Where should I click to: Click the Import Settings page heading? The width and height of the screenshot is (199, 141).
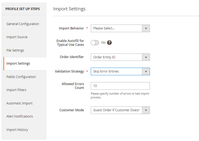point(69,9)
